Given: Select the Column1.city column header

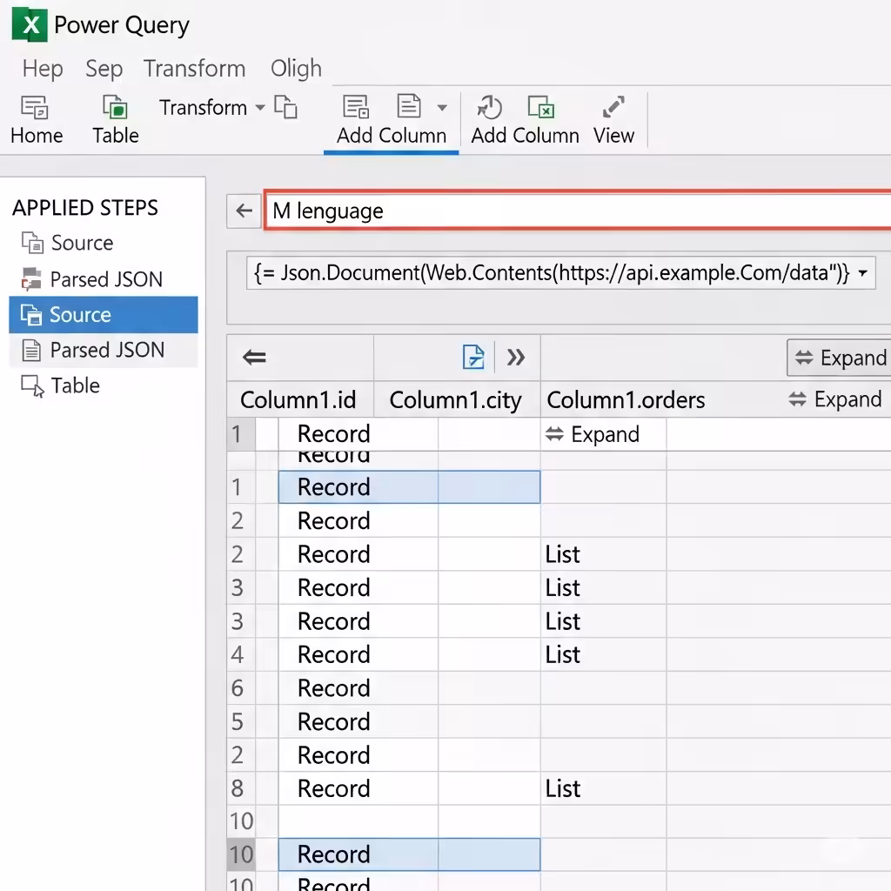Looking at the screenshot, I should click(x=456, y=400).
